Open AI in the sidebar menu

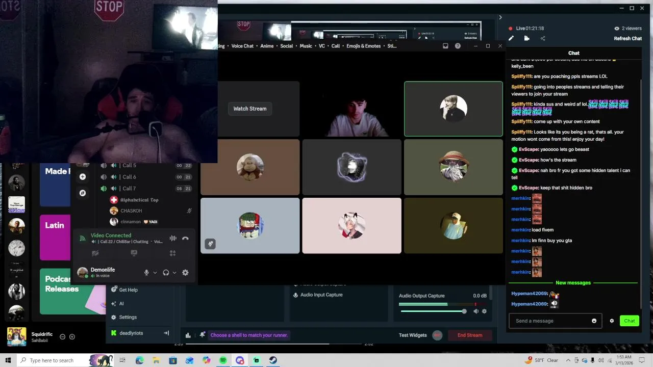coord(121,303)
